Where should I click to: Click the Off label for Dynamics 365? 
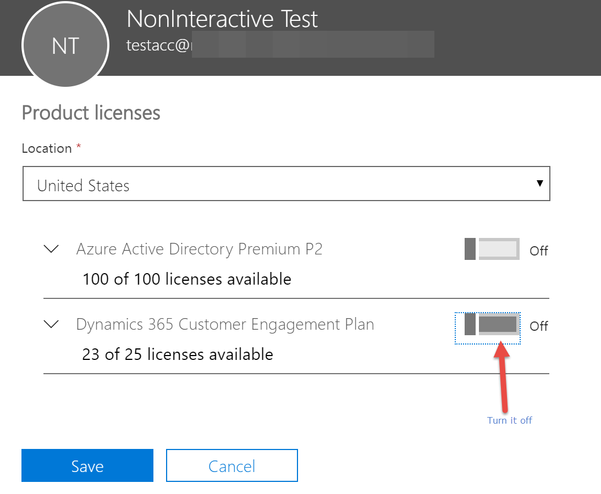[538, 326]
